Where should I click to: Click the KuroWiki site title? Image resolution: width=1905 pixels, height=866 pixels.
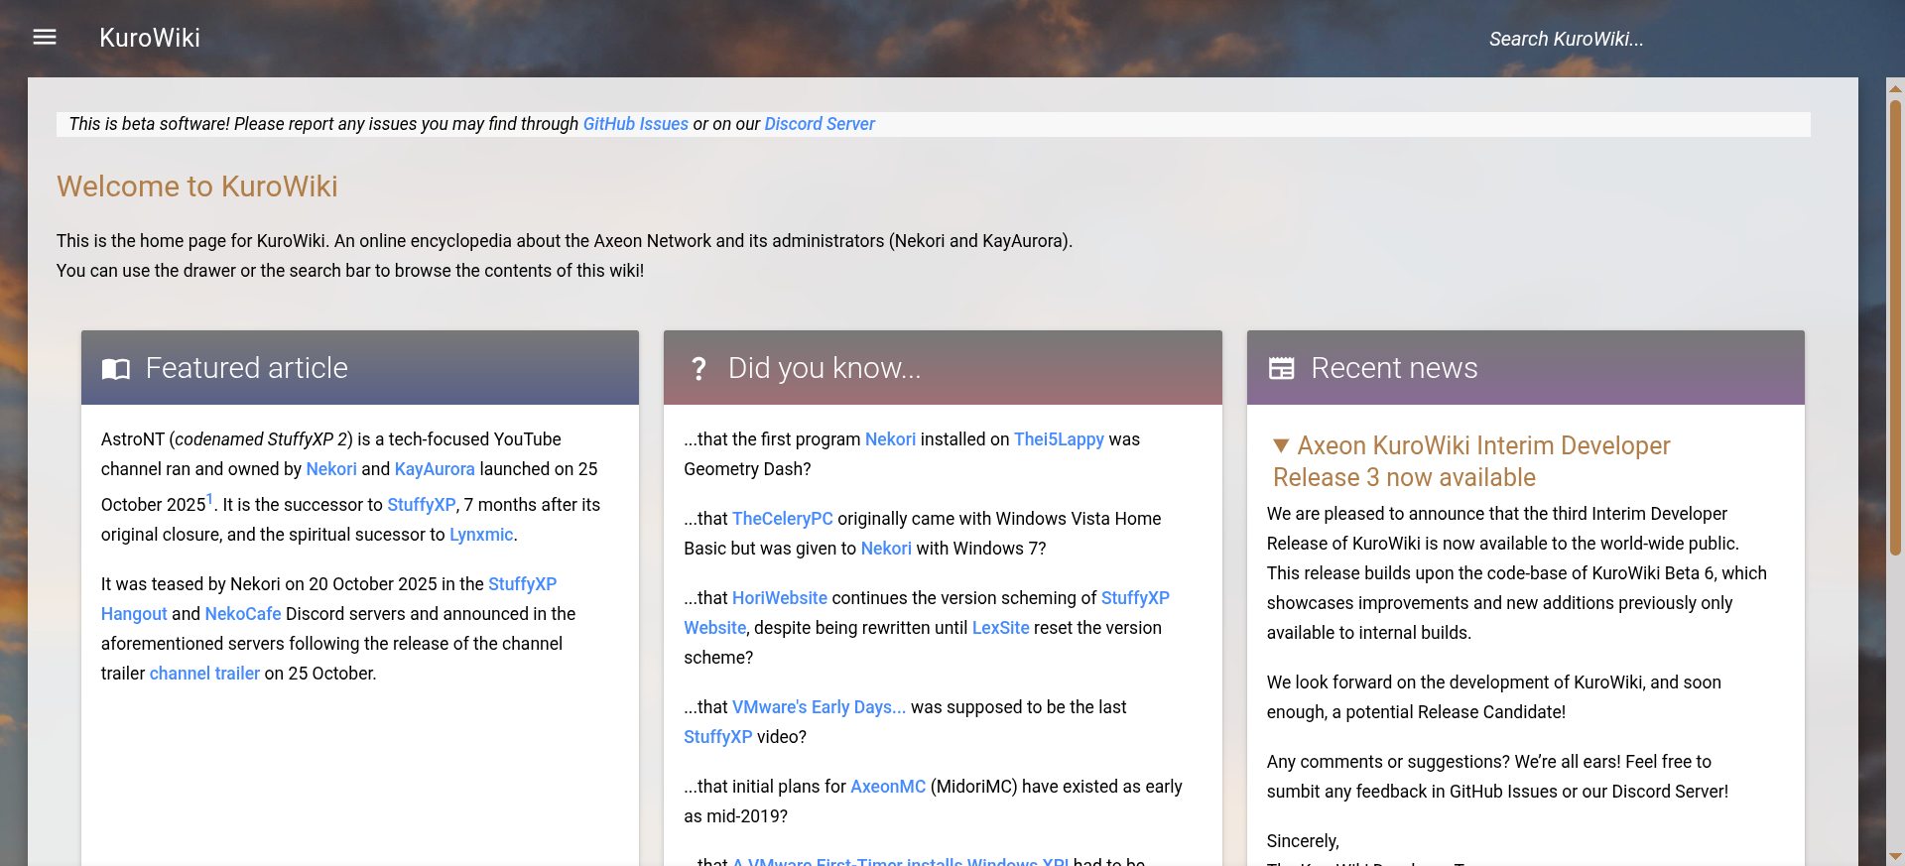pyautogui.click(x=150, y=38)
